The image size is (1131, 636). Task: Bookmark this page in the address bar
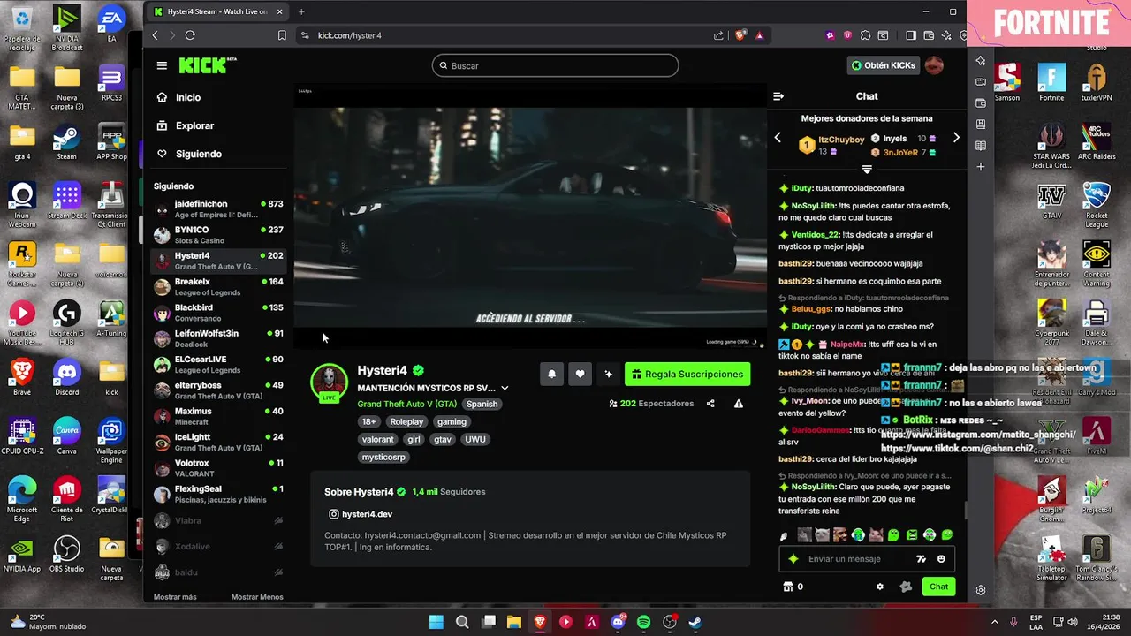[x=282, y=35]
